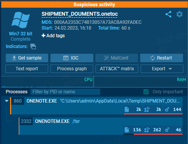188x144 pixels.
Task: Open the ATT&CK matrix
Action: 117,69
